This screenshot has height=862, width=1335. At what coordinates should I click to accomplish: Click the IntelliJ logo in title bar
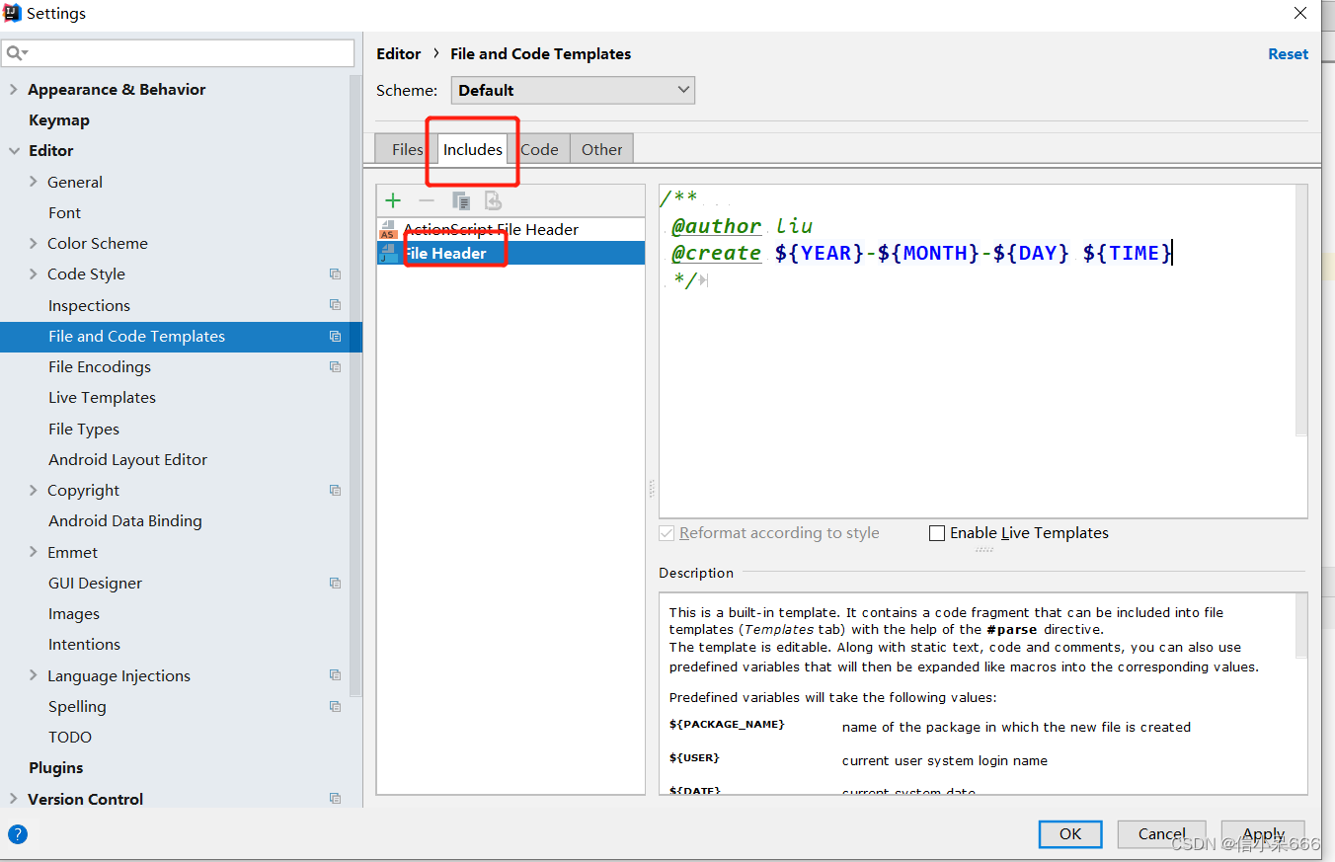(x=12, y=13)
